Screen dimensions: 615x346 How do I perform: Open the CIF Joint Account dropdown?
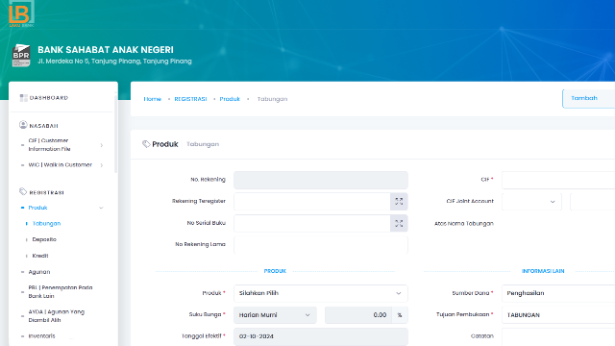[531, 202]
